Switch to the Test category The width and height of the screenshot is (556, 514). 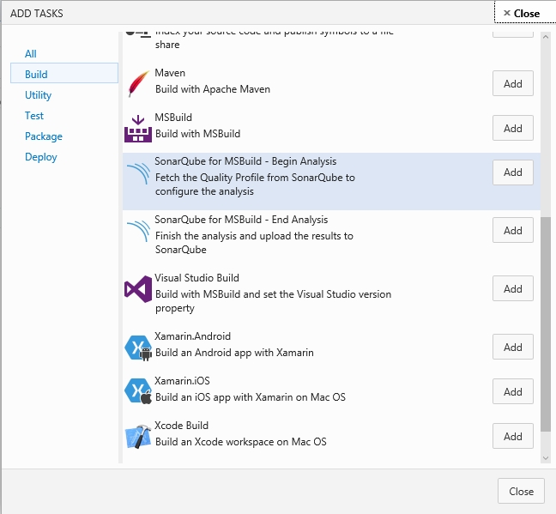coord(34,116)
